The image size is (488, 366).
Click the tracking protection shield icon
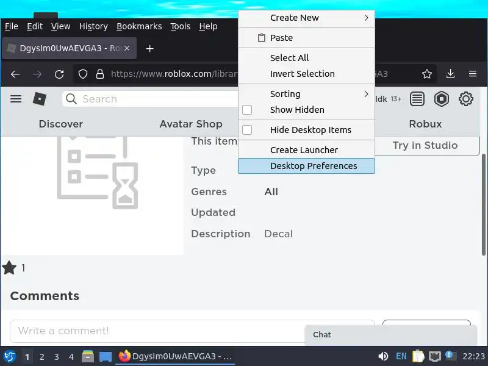82,74
